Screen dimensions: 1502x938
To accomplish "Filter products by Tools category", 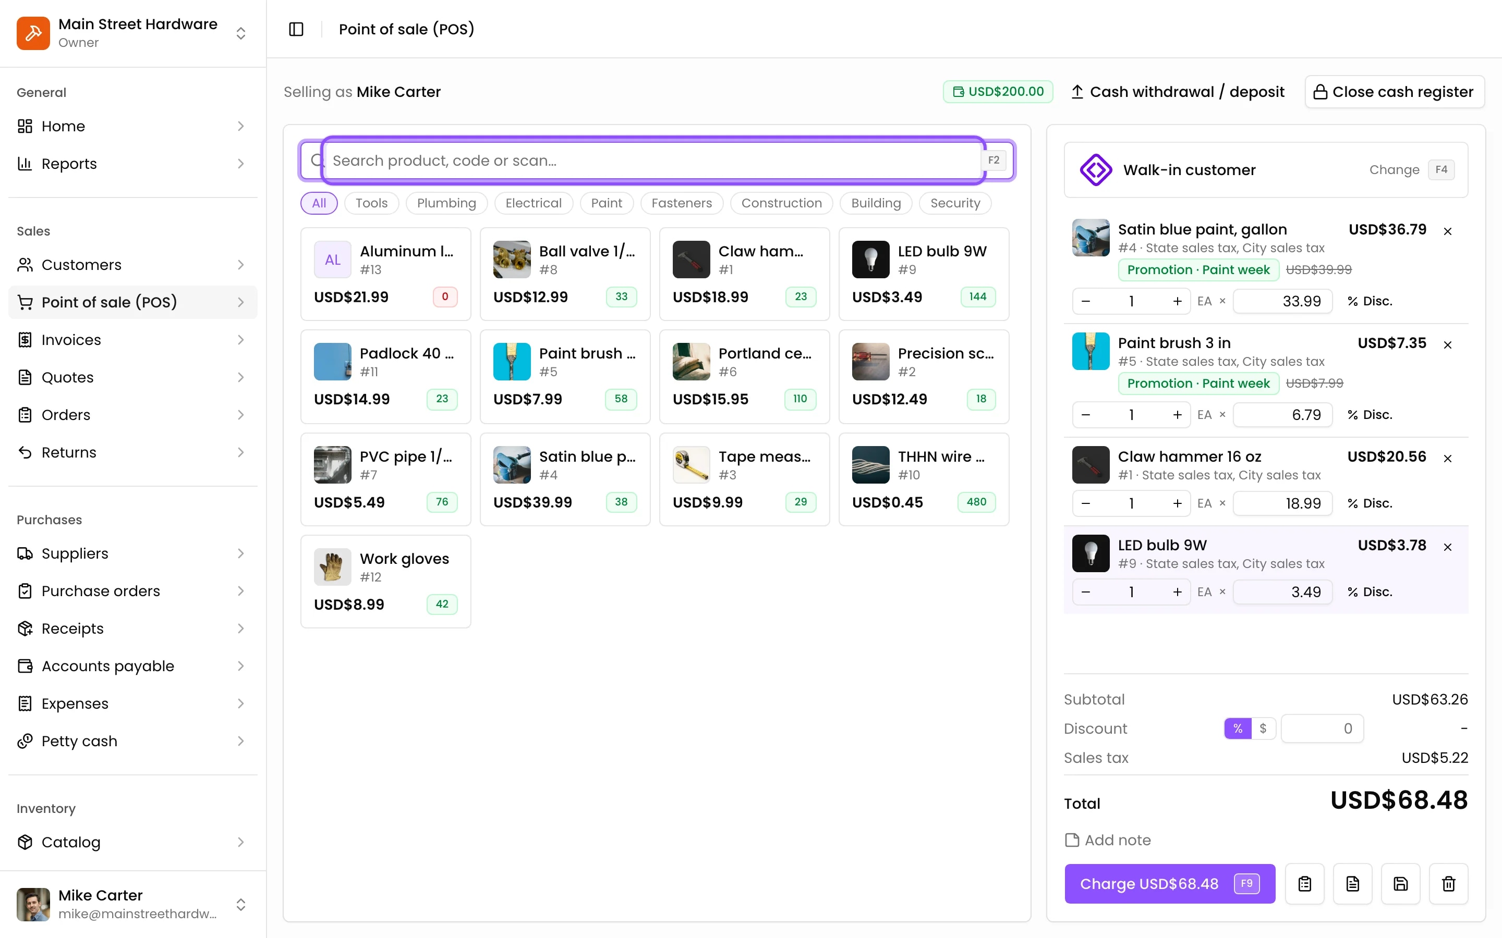I will 371,203.
